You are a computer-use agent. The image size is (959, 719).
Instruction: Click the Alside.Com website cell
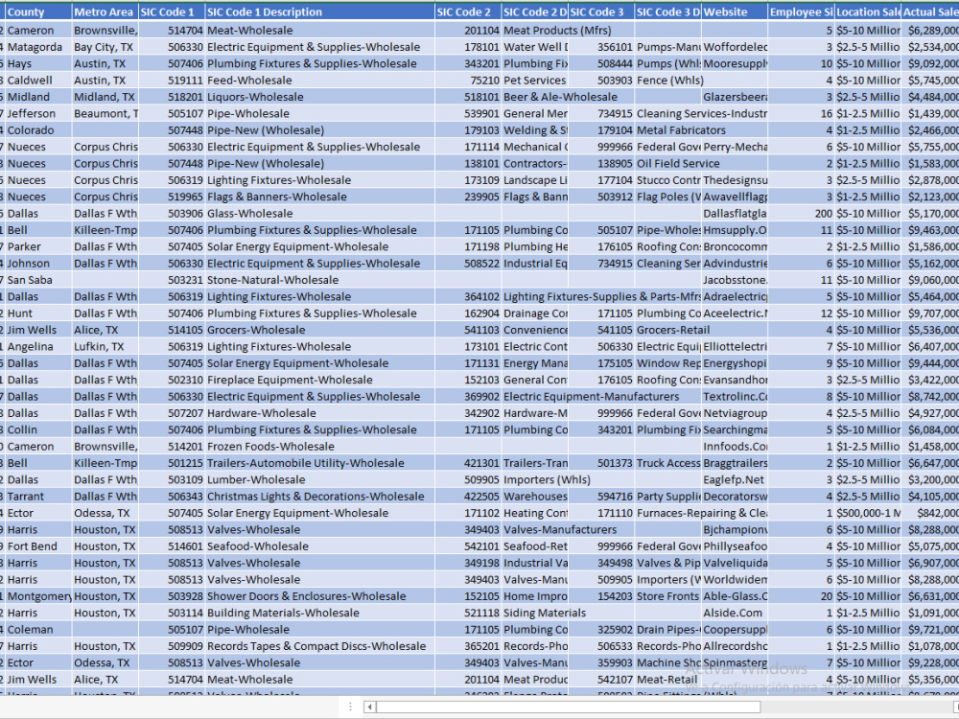coord(735,614)
